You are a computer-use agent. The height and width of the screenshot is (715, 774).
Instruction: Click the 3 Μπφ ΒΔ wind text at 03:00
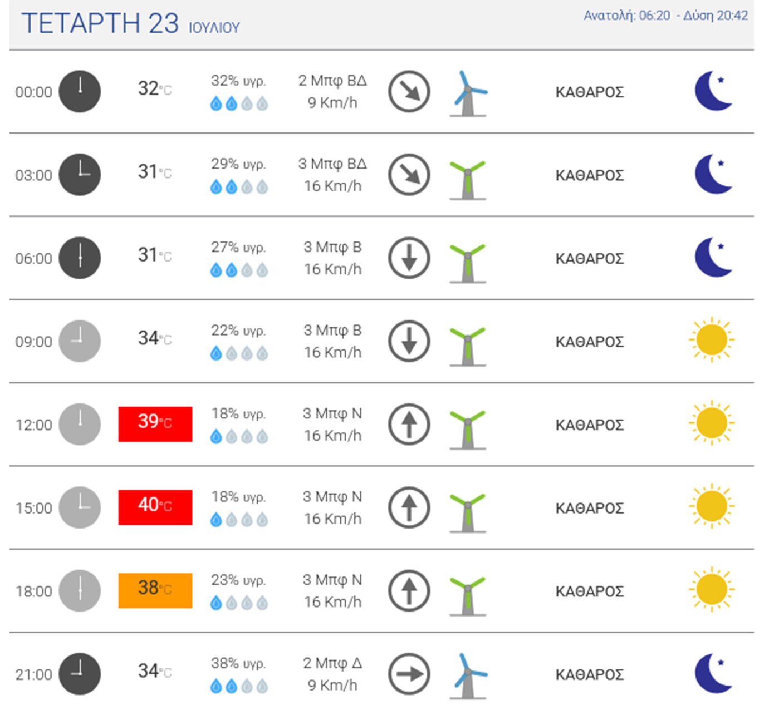(x=332, y=164)
